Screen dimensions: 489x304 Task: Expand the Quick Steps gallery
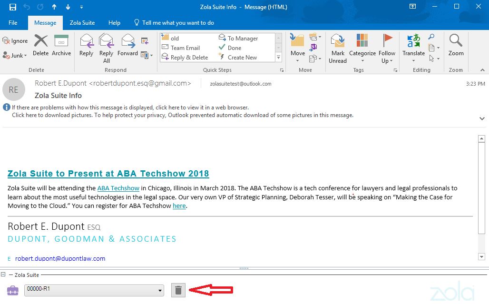pyautogui.click(x=278, y=58)
